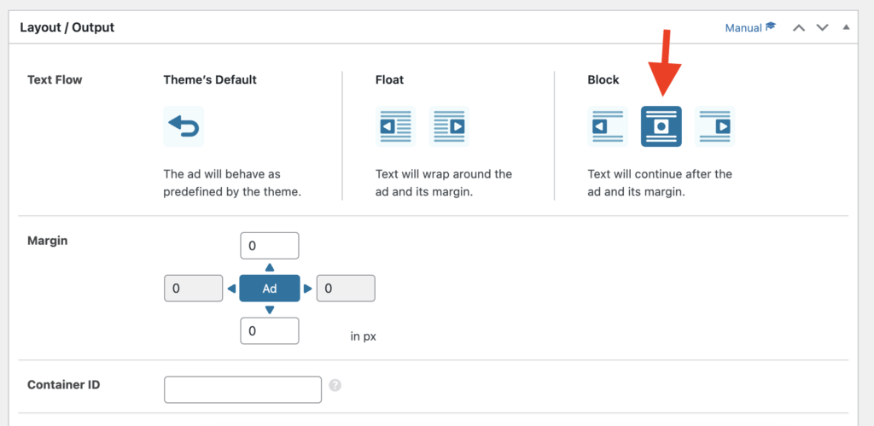Image resolution: width=874 pixels, height=426 pixels.
Task: Click the up arrow above the Ad box
Action: click(270, 267)
